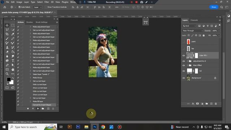This screenshot has width=231, height=130.
Task: Show the paint layer
Action: [x=184, y=42]
